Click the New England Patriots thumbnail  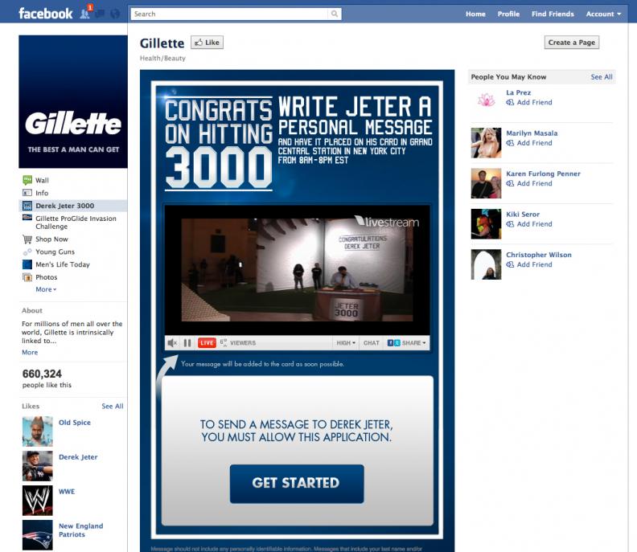37,535
